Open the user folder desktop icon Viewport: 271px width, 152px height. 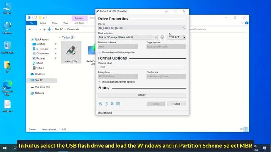7,67
